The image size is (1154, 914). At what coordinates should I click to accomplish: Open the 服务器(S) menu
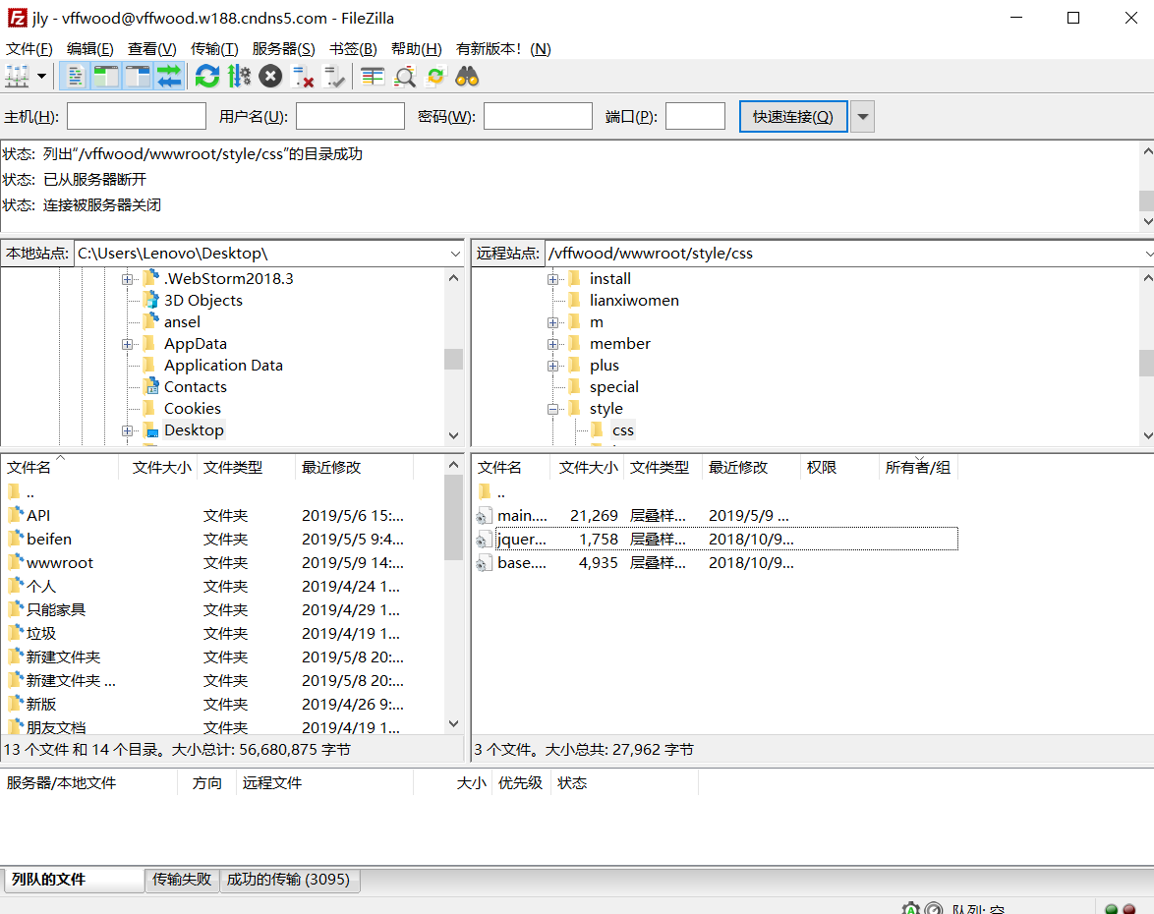283,48
